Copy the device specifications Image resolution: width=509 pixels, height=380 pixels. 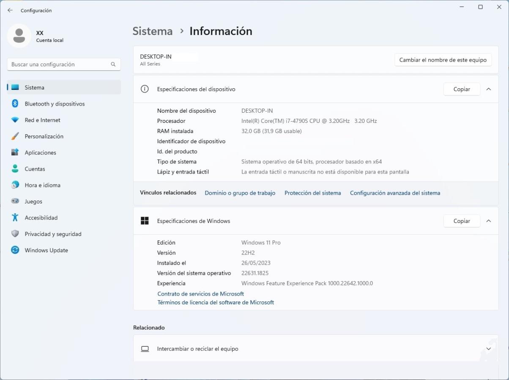[x=462, y=89]
